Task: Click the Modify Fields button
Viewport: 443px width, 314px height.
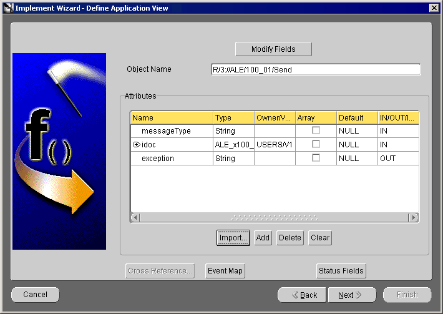Action: click(x=273, y=49)
